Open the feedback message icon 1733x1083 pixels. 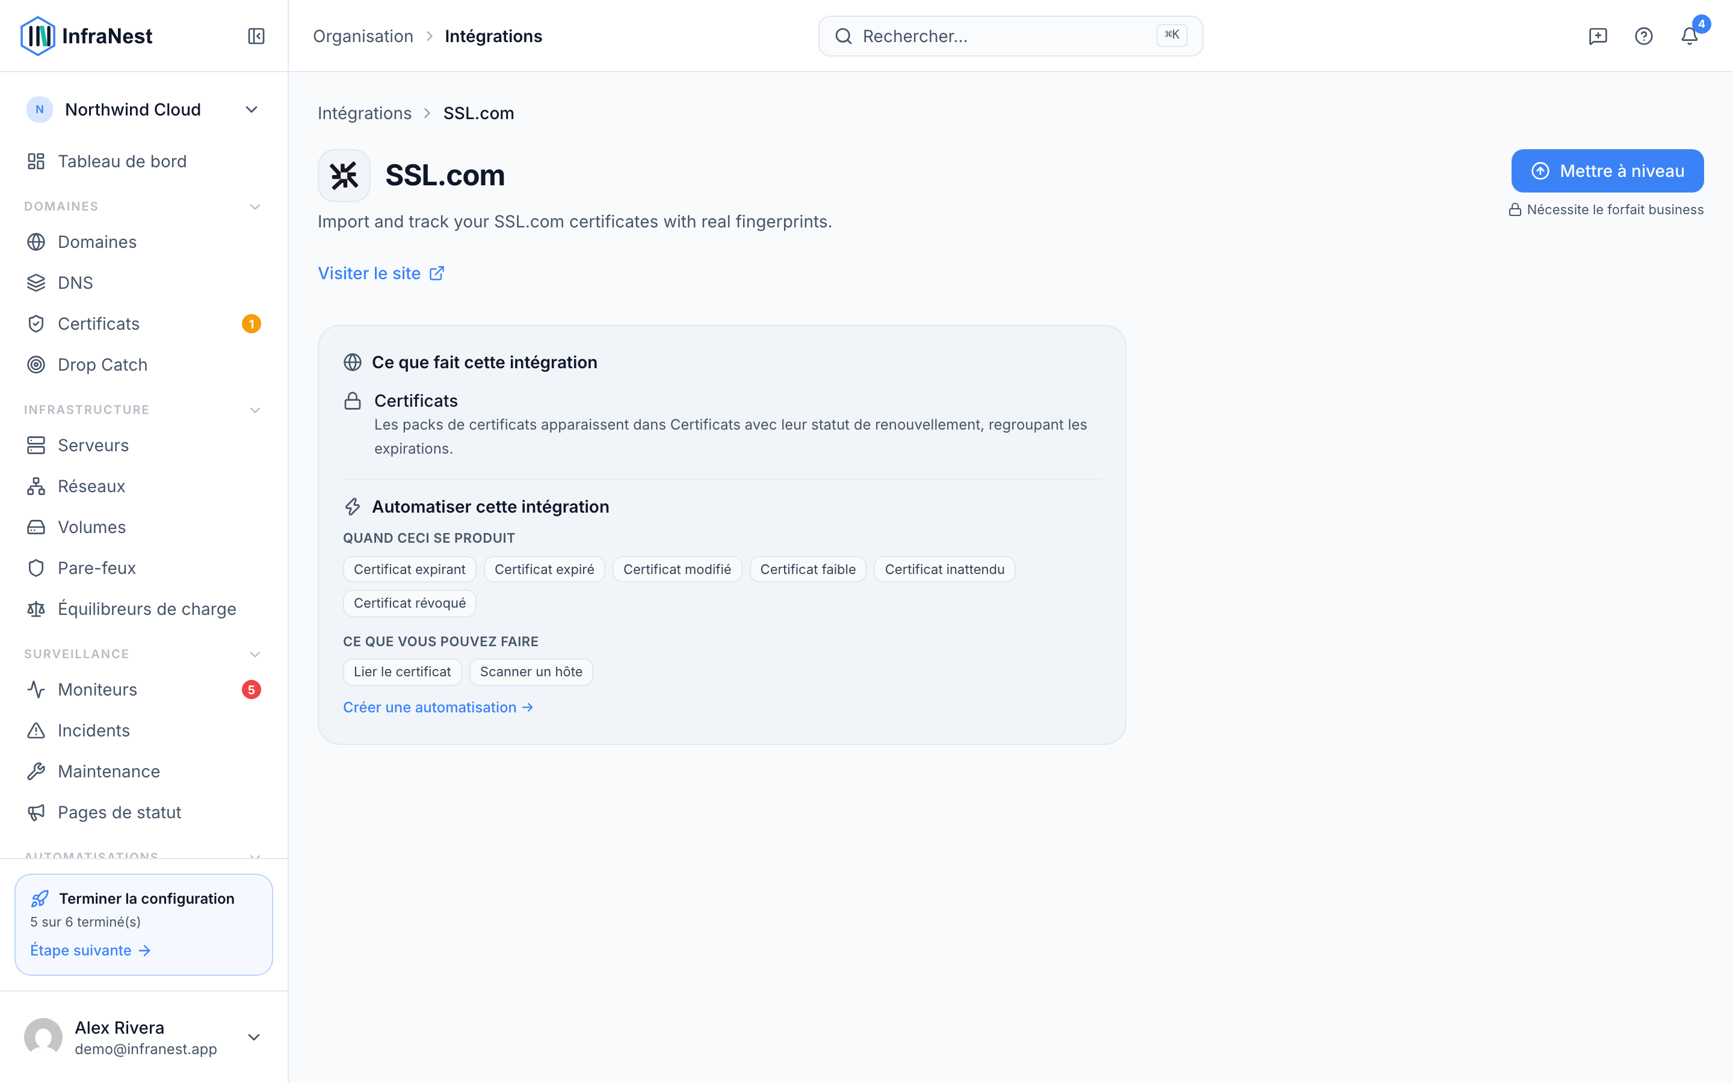[x=1598, y=36]
